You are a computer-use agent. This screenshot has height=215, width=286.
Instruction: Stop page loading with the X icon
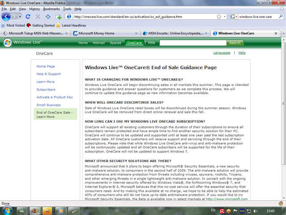click(x=38, y=17)
